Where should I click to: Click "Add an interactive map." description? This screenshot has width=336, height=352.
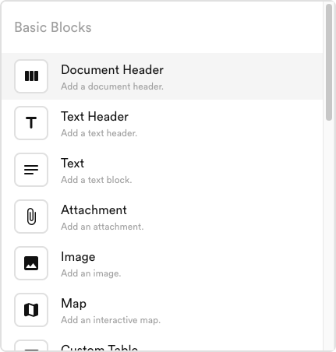pyautogui.click(x=111, y=320)
